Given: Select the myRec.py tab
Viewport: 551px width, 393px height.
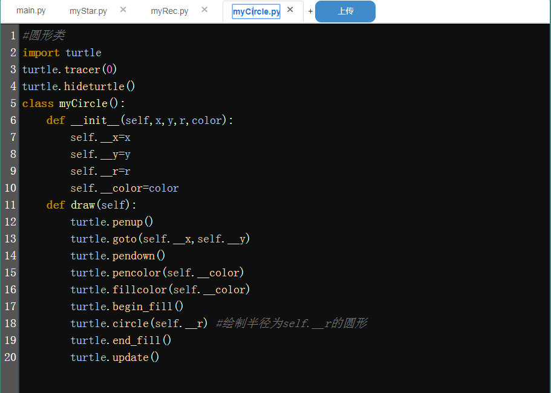Looking at the screenshot, I should [169, 11].
